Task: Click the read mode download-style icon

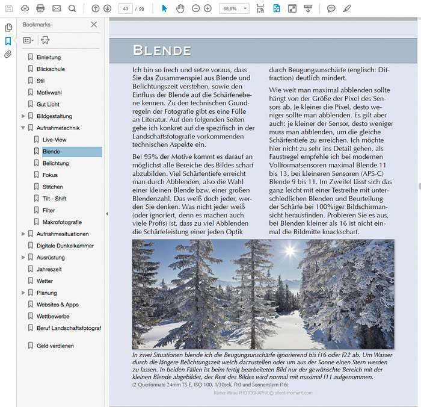Action: [308, 8]
